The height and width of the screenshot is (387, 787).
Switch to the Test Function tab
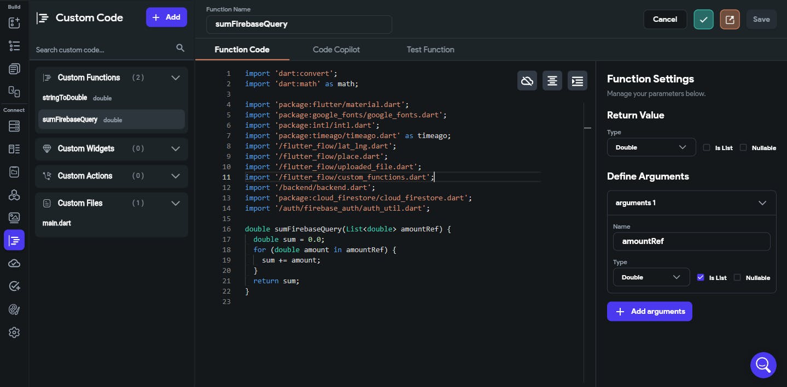[430, 50]
